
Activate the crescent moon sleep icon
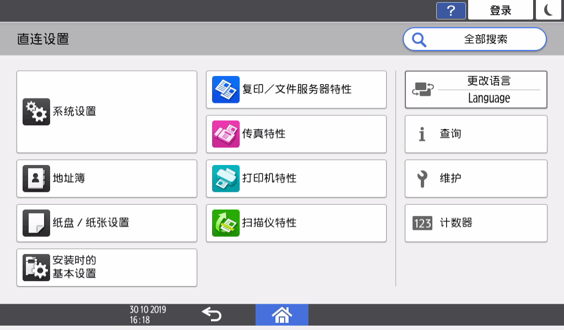(x=548, y=10)
